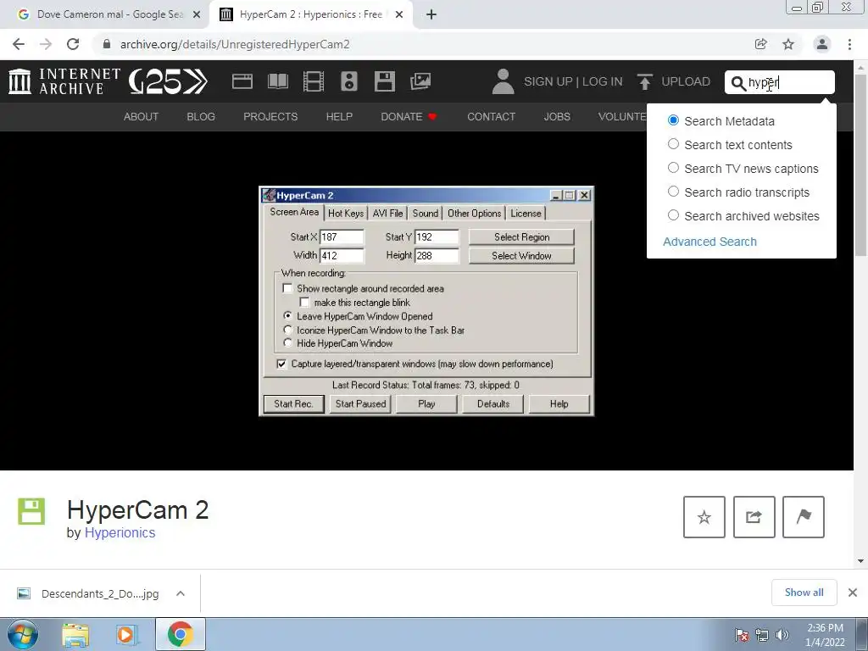Favorite this item with star button
The image size is (868, 651).
tap(704, 517)
